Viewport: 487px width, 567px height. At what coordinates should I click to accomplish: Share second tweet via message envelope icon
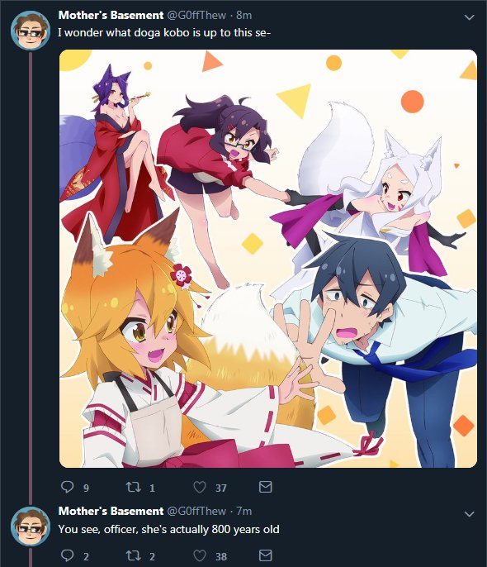(x=265, y=555)
